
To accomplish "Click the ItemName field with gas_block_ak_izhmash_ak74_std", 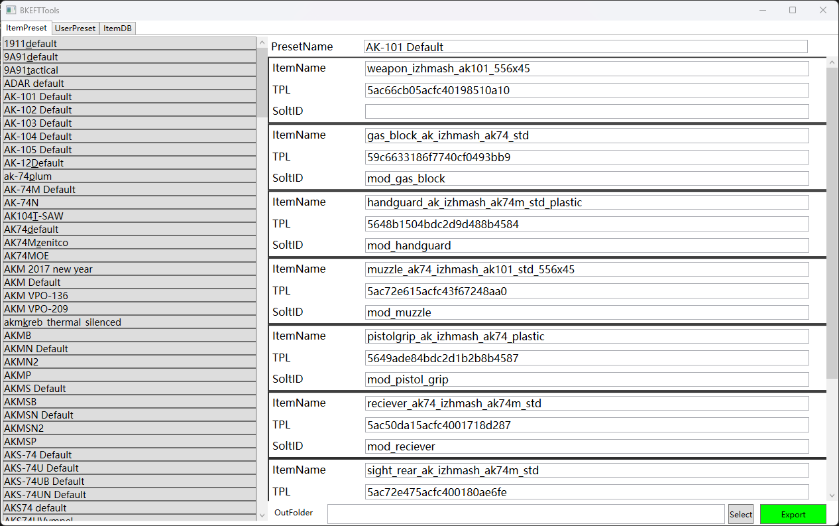I will tap(587, 136).
